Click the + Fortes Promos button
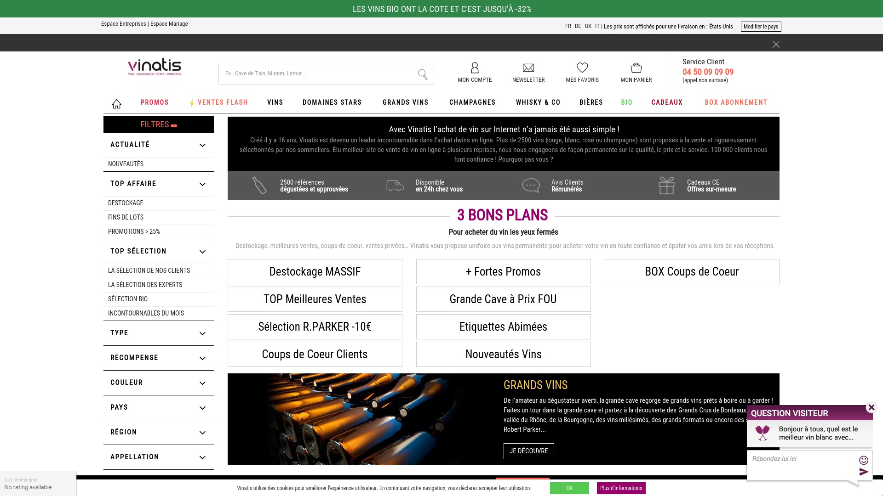 [x=504, y=271]
